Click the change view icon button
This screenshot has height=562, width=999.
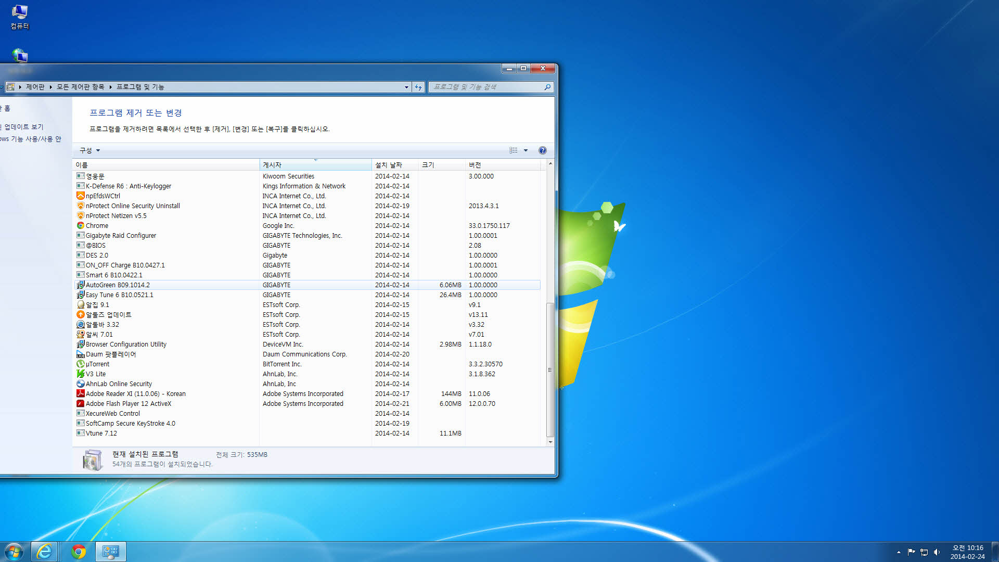tap(514, 150)
